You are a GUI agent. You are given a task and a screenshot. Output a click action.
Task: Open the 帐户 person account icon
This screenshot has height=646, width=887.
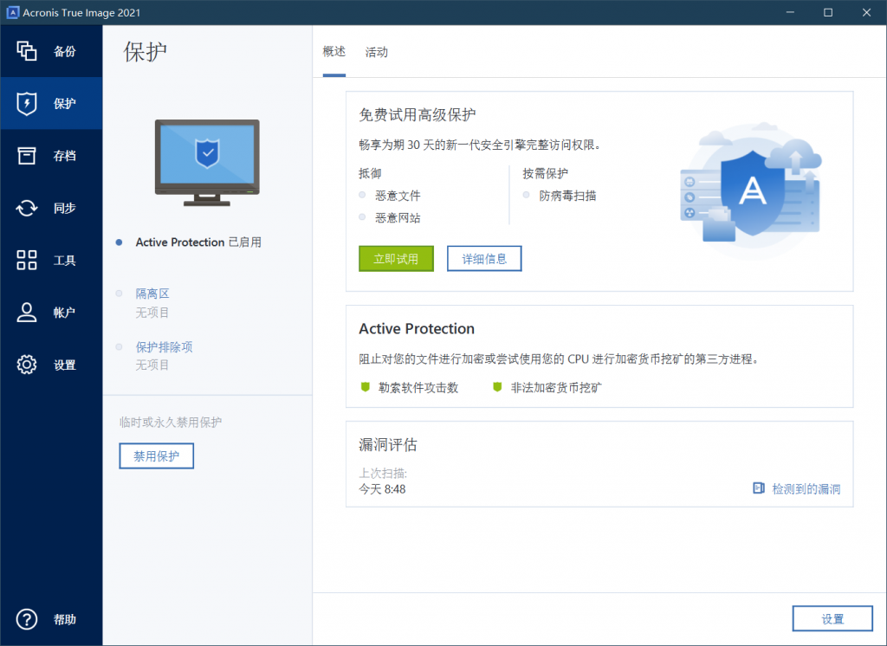[x=26, y=313]
